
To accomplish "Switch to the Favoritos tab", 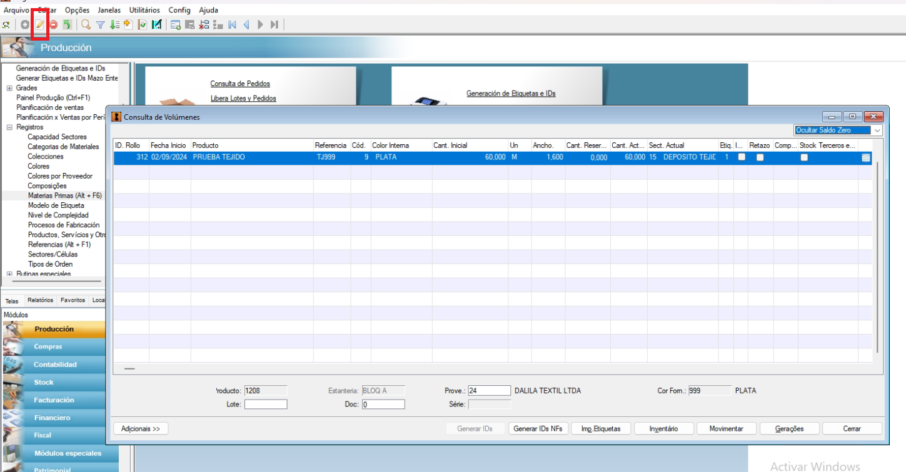I will 73,300.
